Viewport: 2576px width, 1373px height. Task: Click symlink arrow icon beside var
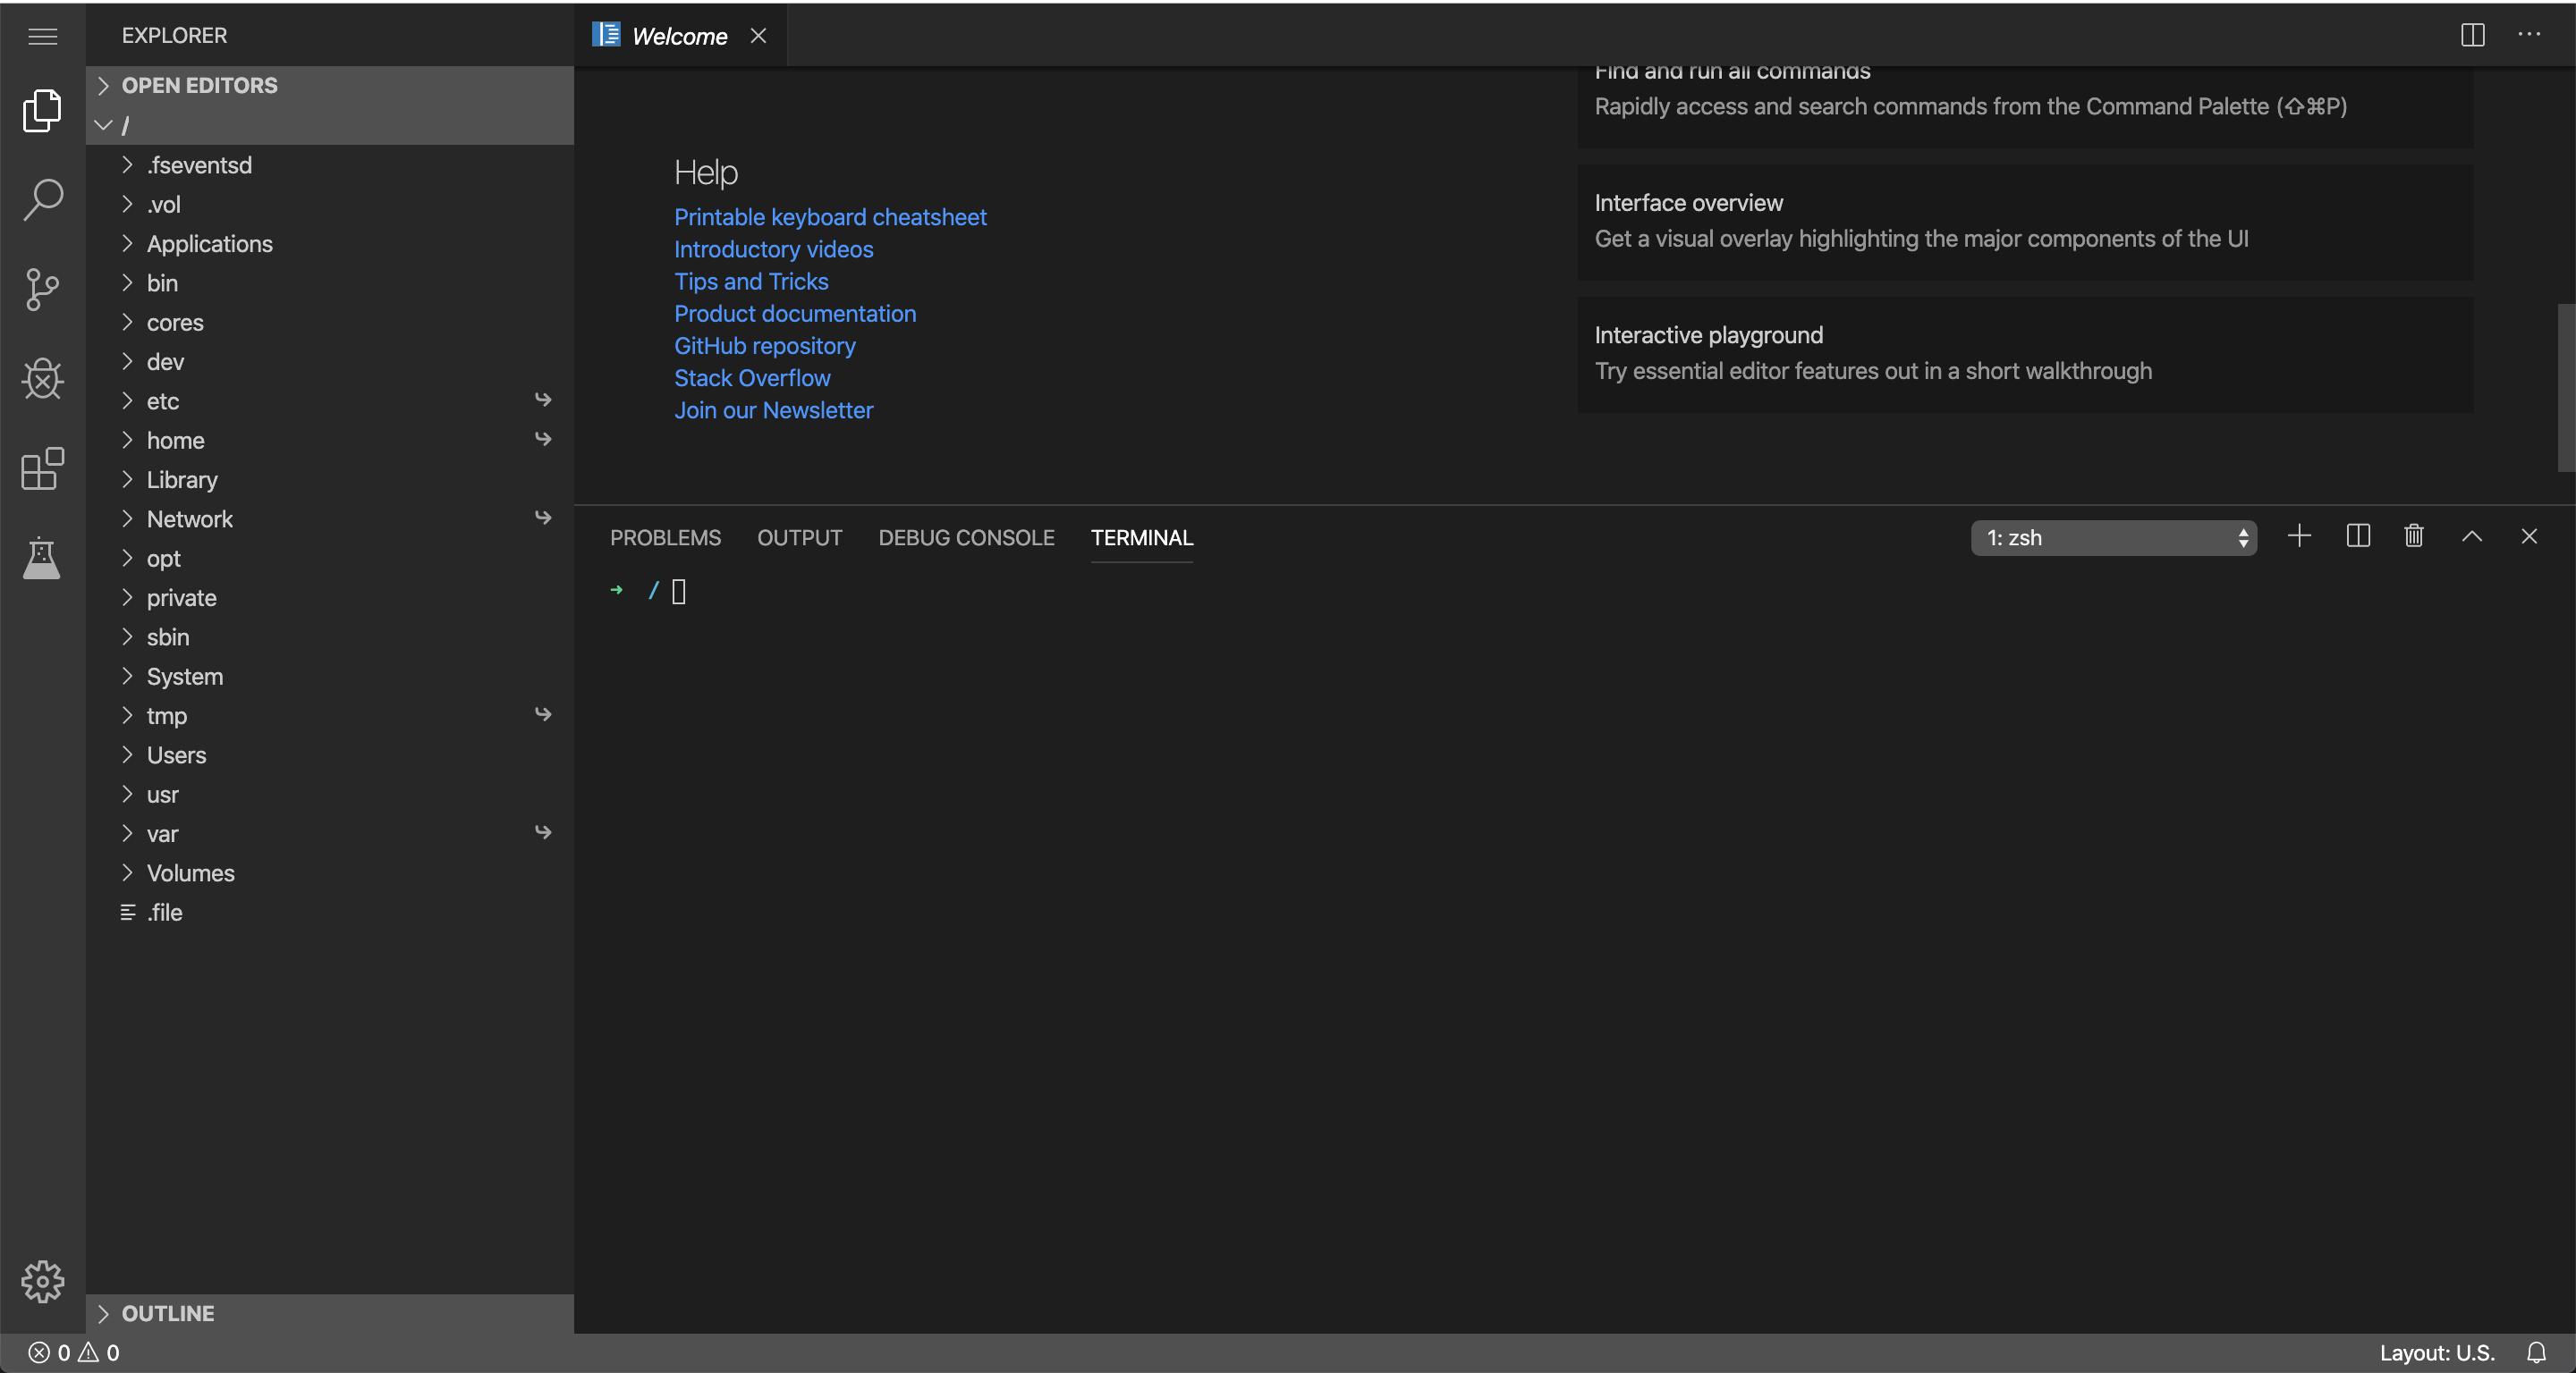[543, 832]
